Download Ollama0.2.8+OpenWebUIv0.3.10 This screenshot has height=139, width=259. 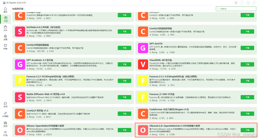click(x=247, y=130)
